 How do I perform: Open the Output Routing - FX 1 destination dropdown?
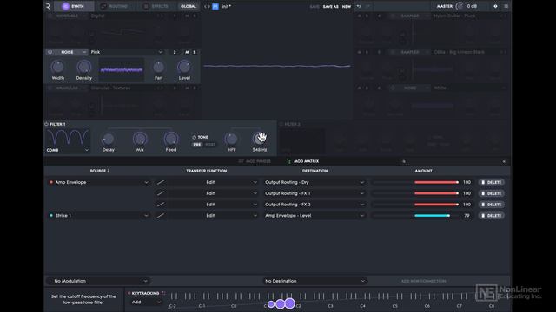(x=314, y=193)
